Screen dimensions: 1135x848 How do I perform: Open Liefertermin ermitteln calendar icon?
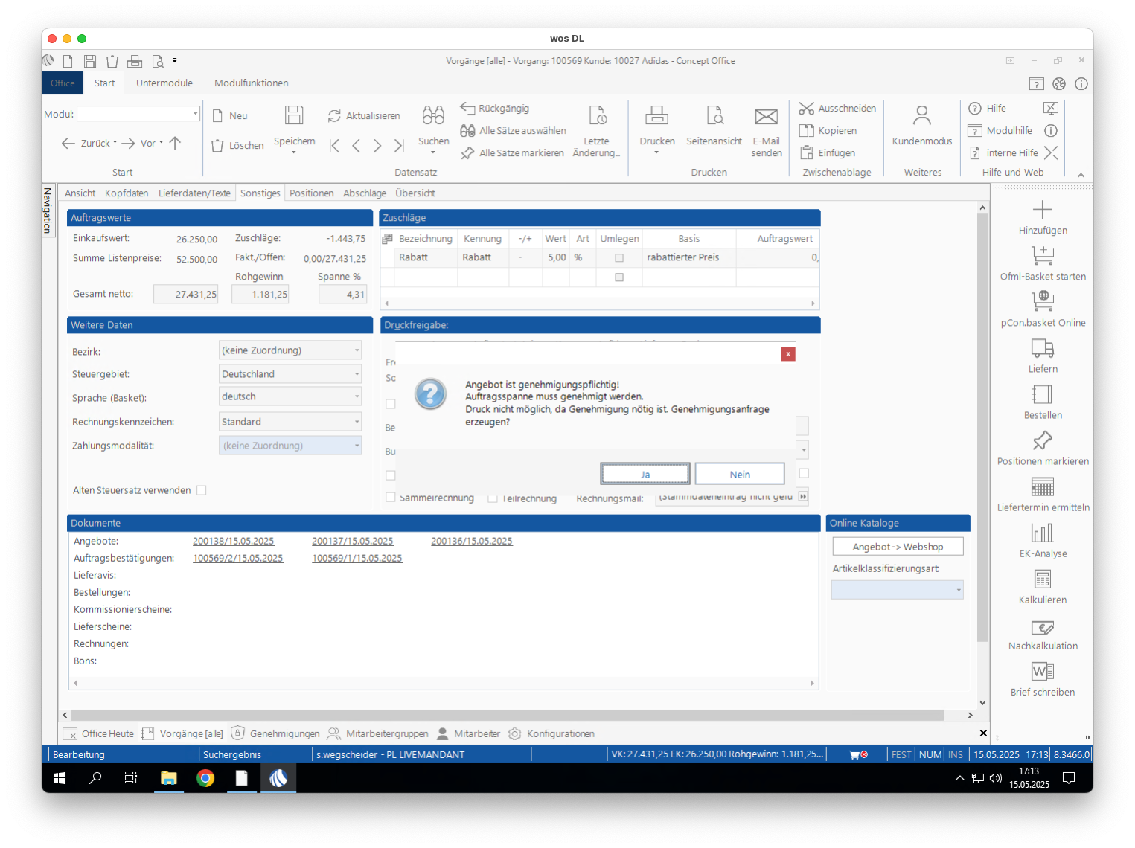[1042, 486]
